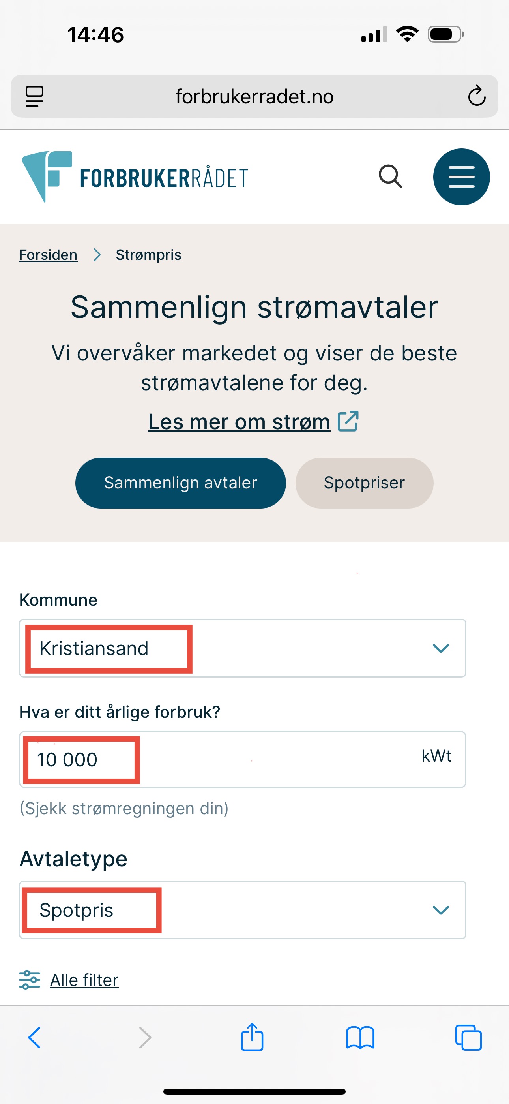Open the hamburger menu button
The image size is (509, 1104).
[x=461, y=176]
